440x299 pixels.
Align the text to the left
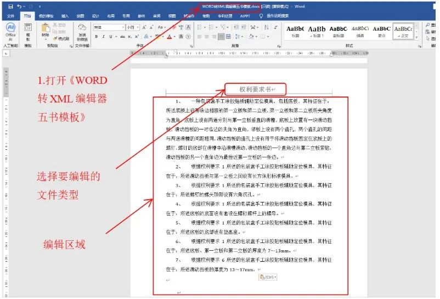[x=200, y=36]
